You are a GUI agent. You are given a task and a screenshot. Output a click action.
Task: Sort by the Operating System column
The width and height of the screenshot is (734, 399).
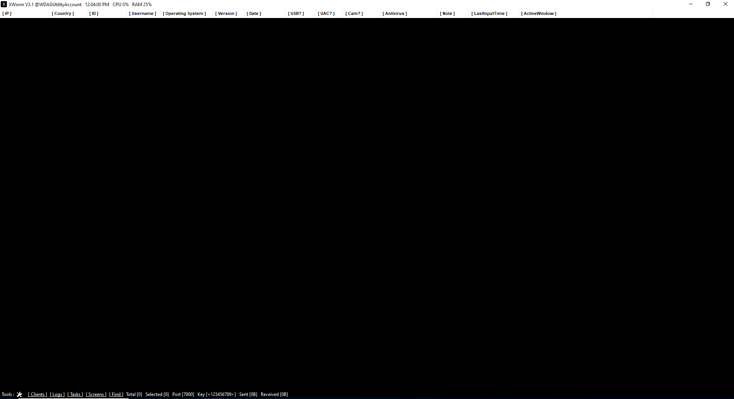[186, 13]
